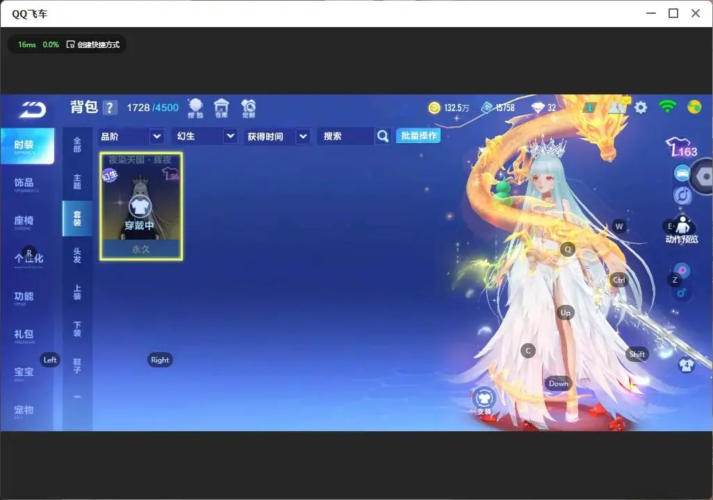This screenshot has height=500, width=713.
Task: Click the 创建快捷方式 shortcut button
Action: (x=93, y=44)
